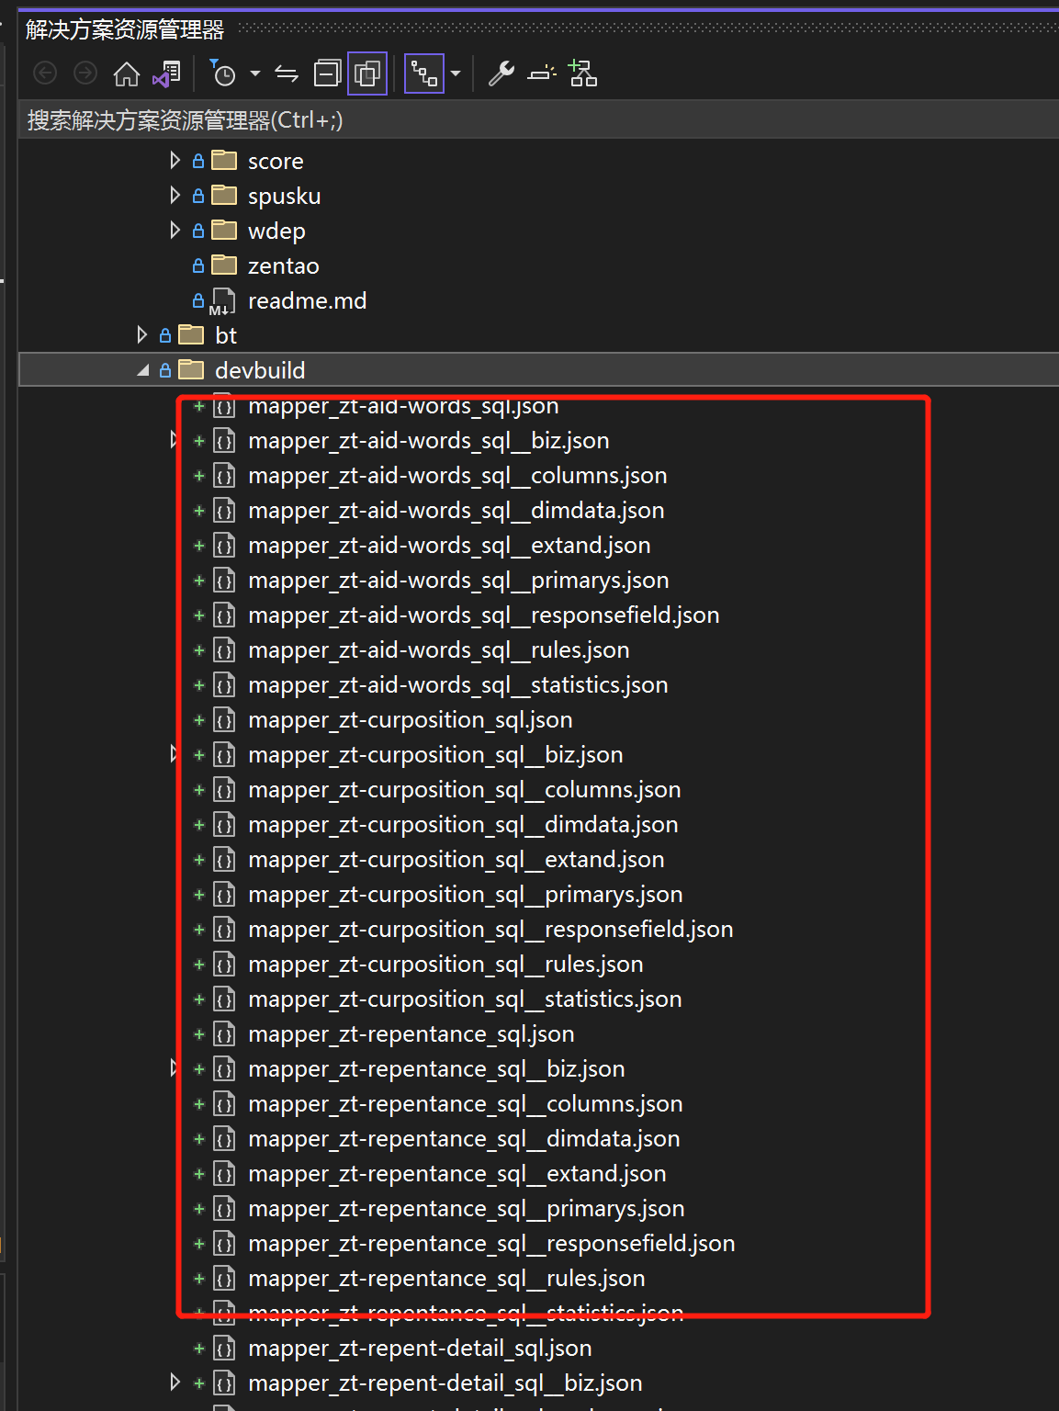The image size is (1059, 1411).
Task: Click JSON icon of mapper_zt-repentance_sql__rules.json
Action: [224, 1279]
